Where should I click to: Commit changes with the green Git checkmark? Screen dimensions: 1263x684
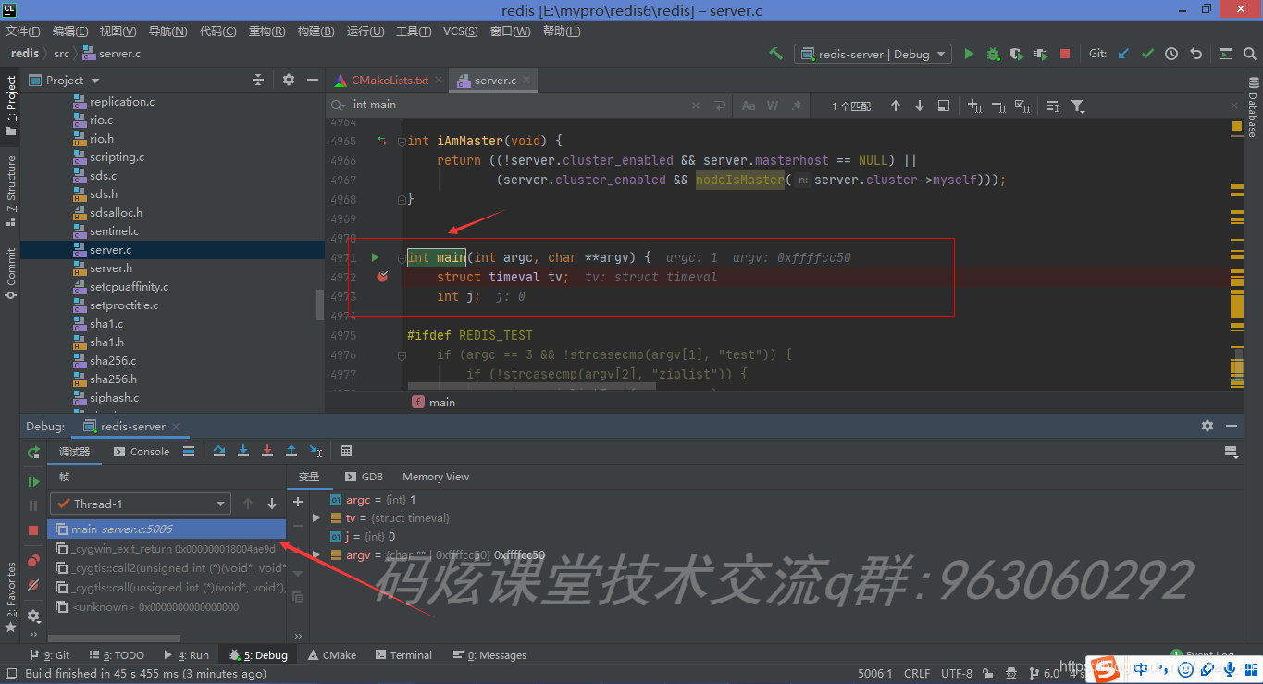tap(1147, 54)
